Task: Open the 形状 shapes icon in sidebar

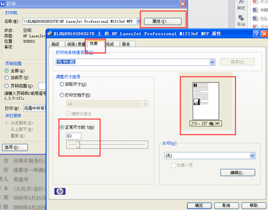Action: point(241,17)
